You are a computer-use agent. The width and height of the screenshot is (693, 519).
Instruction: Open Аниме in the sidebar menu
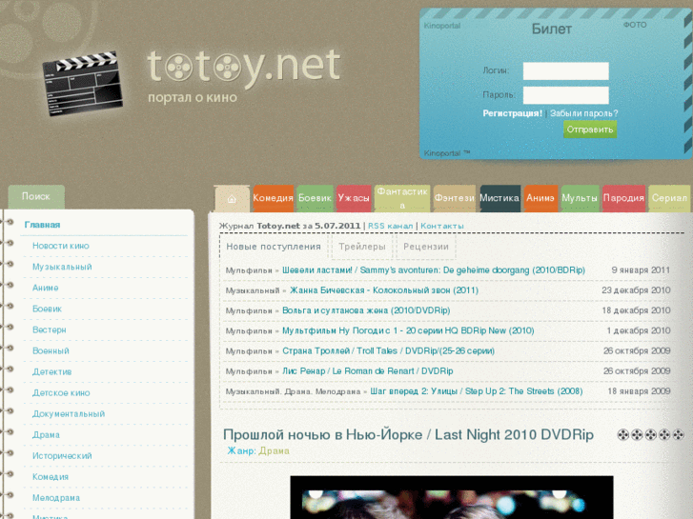coord(46,288)
